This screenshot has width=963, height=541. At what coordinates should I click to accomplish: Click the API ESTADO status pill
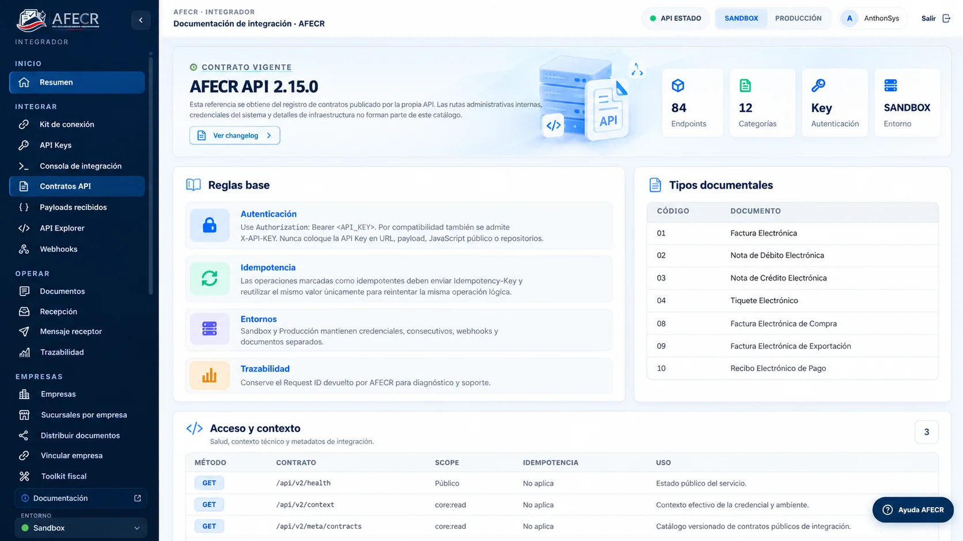point(676,18)
